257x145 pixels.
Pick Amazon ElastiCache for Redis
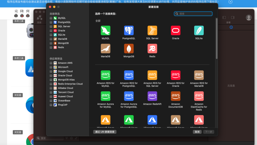point(199,96)
